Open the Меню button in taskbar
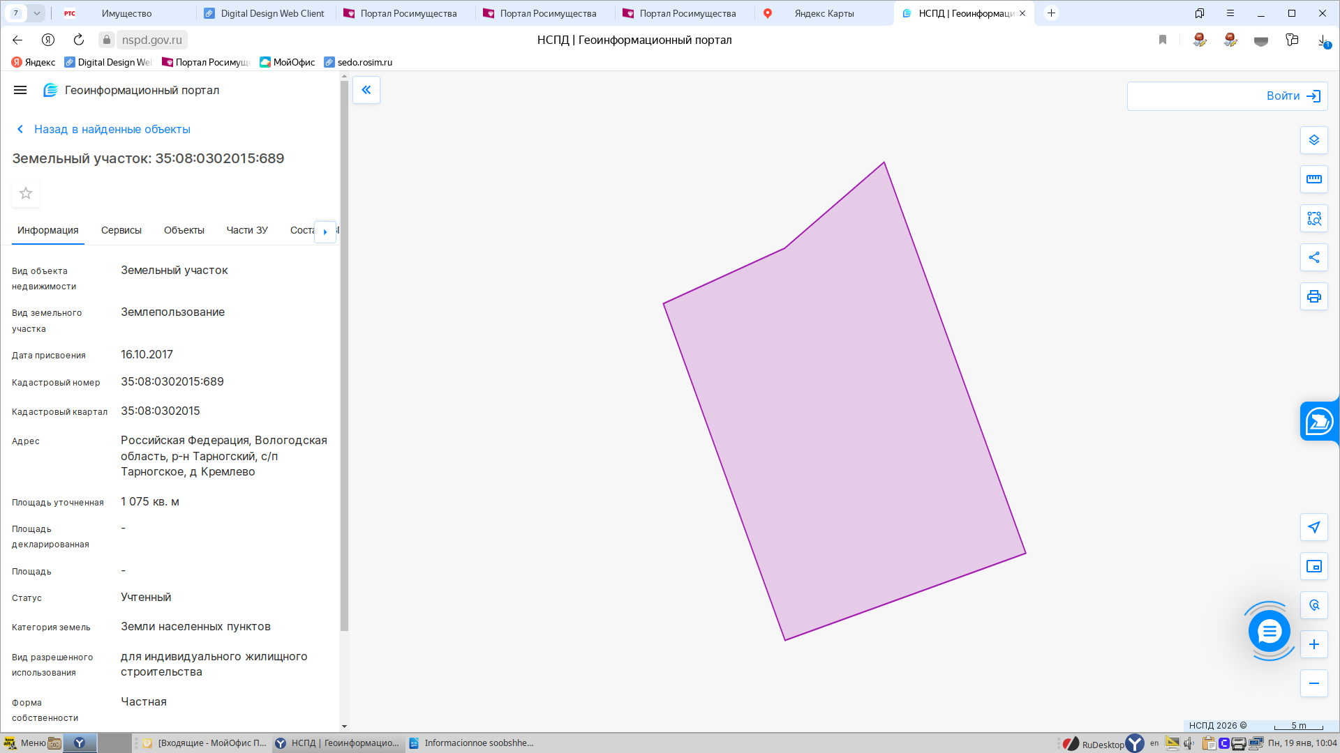 (x=26, y=743)
